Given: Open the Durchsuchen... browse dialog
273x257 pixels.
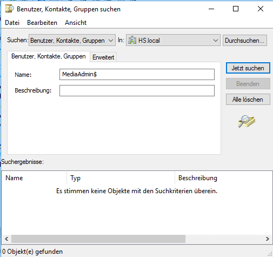Looking at the screenshot, I should click(245, 41).
